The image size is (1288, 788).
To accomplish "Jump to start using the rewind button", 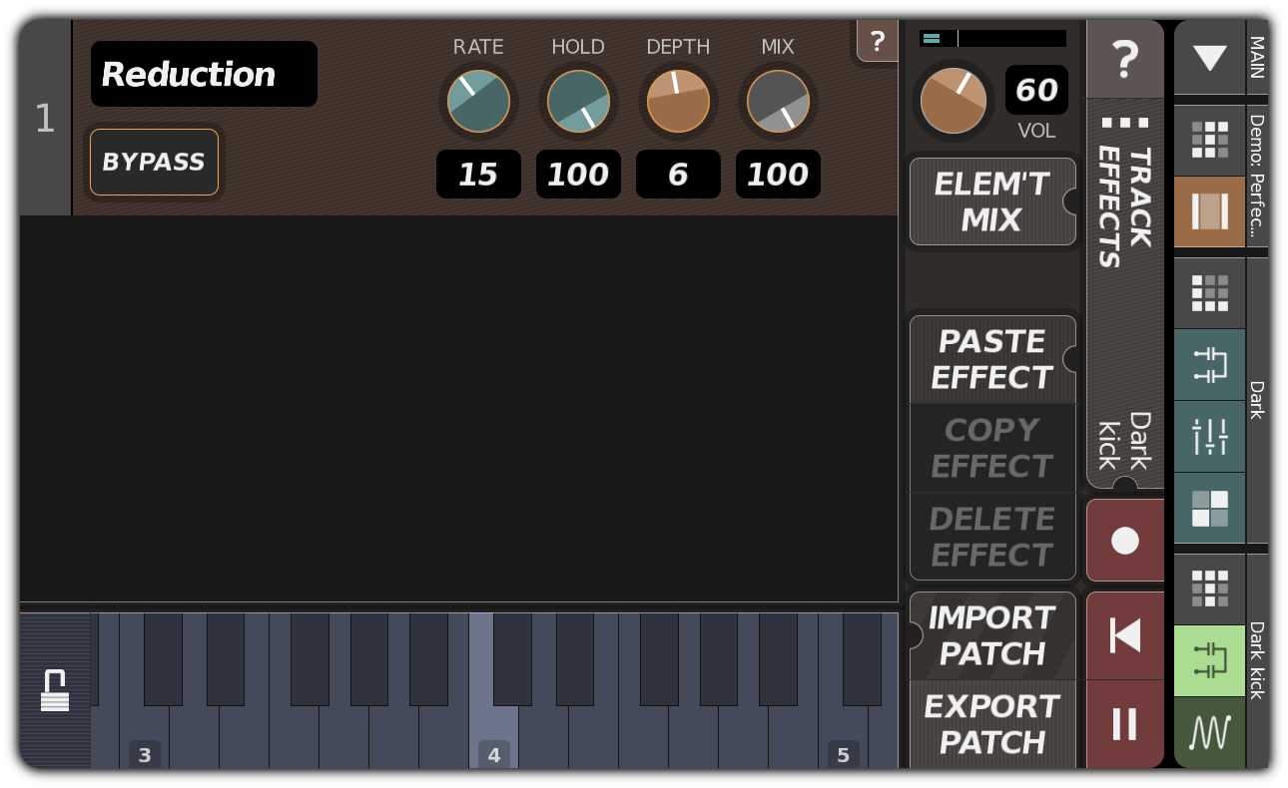I will click(x=1125, y=635).
